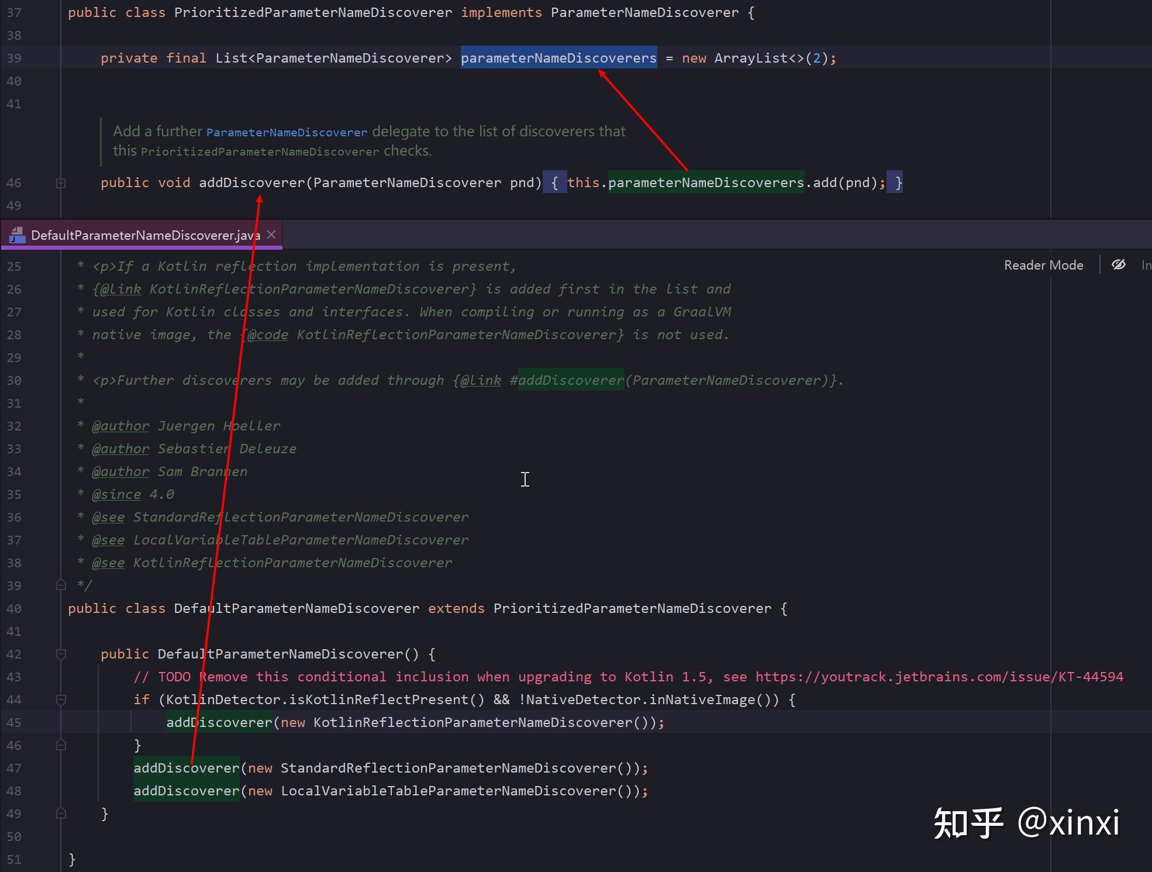Click the Java class file icon on tab
Image resolution: width=1152 pixels, height=872 pixels.
point(18,235)
